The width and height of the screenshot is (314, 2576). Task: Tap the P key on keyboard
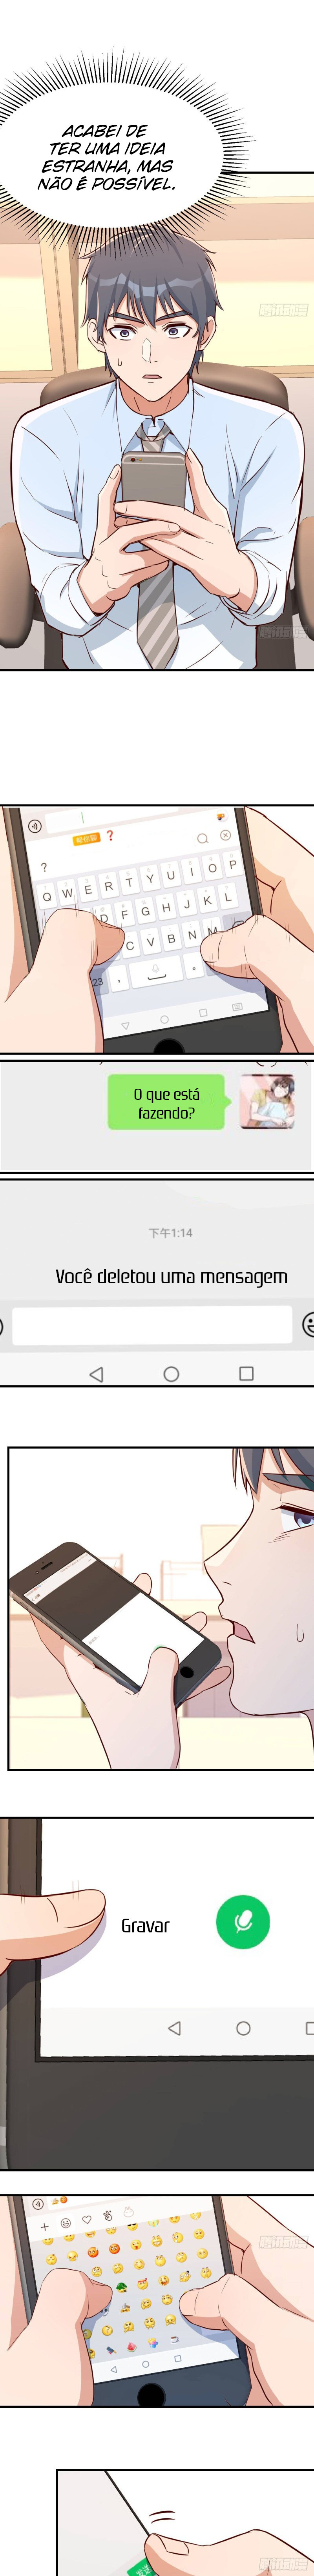(x=232, y=864)
